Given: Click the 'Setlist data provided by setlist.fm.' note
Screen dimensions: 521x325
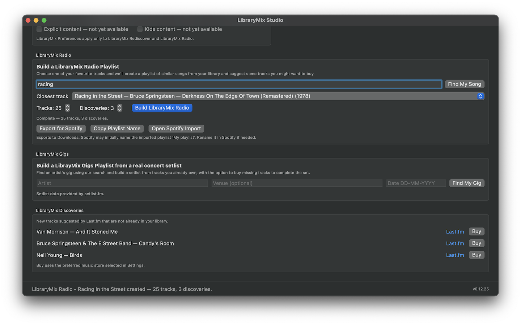Looking at the screenshot, I should click(70, 194).
